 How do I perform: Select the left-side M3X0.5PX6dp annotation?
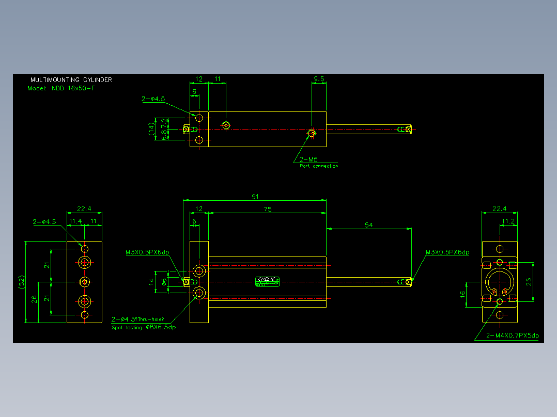click(147, 252)
